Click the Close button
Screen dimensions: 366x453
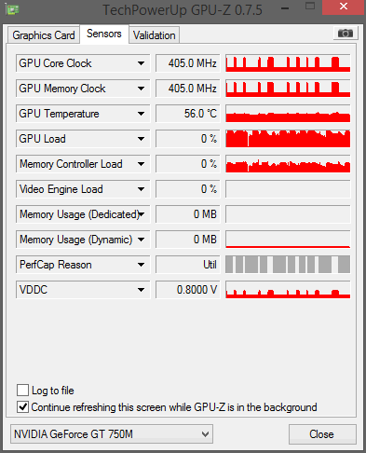coord(322,434)
